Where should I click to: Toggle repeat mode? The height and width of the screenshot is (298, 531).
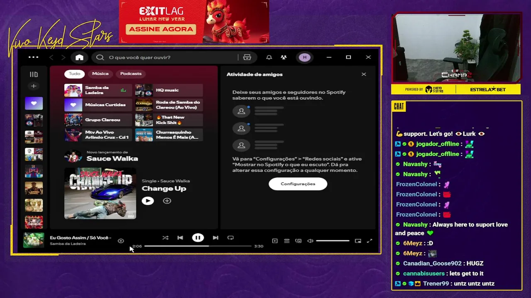pyautogui.click(x=231, y=238)
